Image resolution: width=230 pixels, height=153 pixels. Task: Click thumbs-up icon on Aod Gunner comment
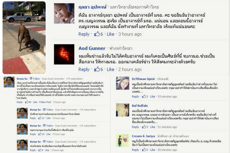(x=97, y=69)
